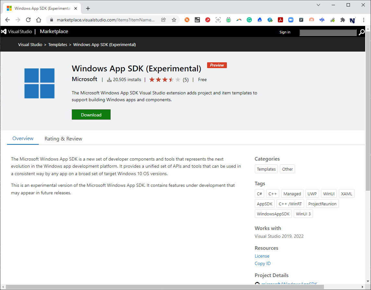Click the green Download button
This screenshot has height=290, width=371.
pos(91,115)
